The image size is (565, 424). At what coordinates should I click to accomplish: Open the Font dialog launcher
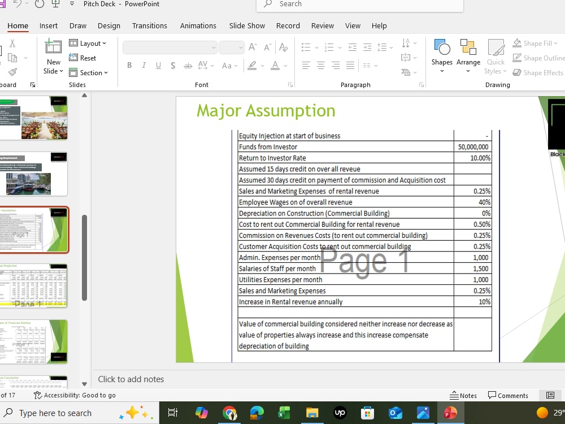click(x=290, y=85)
